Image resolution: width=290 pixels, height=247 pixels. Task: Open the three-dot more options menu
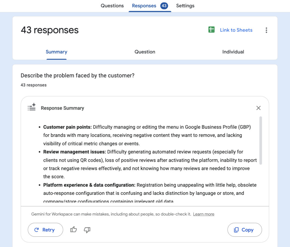[x=266, y=30]
